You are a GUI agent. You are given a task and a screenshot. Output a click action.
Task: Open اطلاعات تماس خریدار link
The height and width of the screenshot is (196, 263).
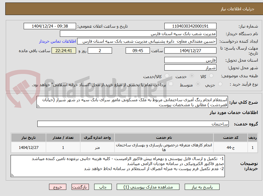57,41
